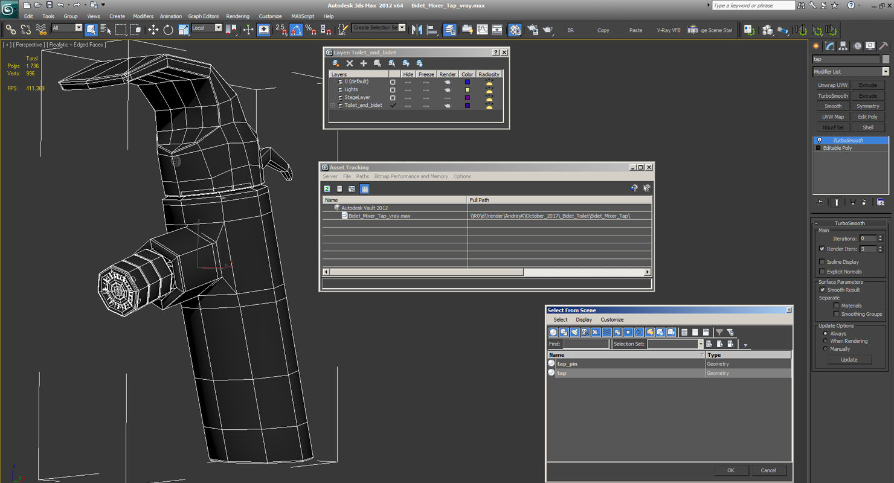Toggle the TurboSmooth modifier lightbulb
Viewport: 894px width, 483px height.
tap(819, 140)
